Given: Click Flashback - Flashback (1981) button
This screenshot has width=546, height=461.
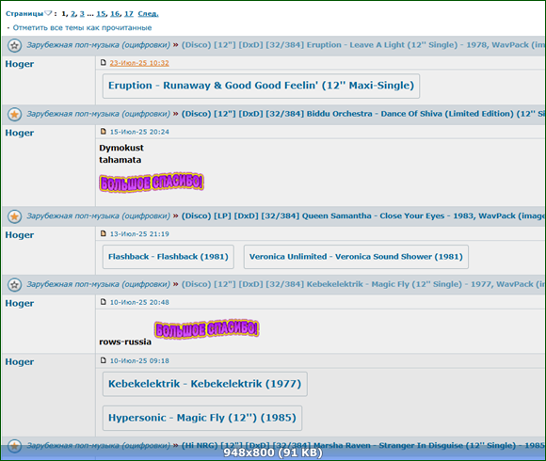Looking at the screenshot, I should (x=169, y=257).
